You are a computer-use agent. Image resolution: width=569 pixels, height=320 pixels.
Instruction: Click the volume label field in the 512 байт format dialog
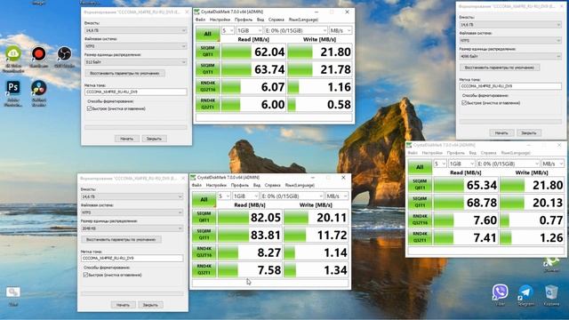(x=136, y=92)
